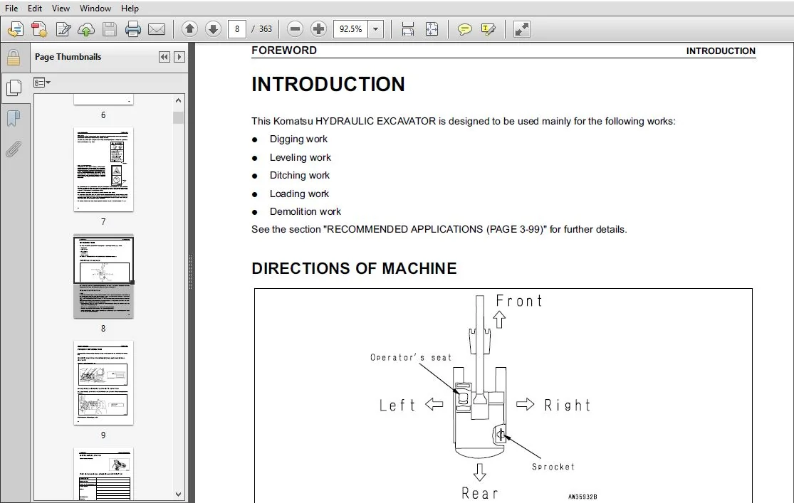Open the thumbnails options dropdown
Image resolution: width=794 pixels, height=503 pixels.
pyautogui.click(x=42, y=82)
